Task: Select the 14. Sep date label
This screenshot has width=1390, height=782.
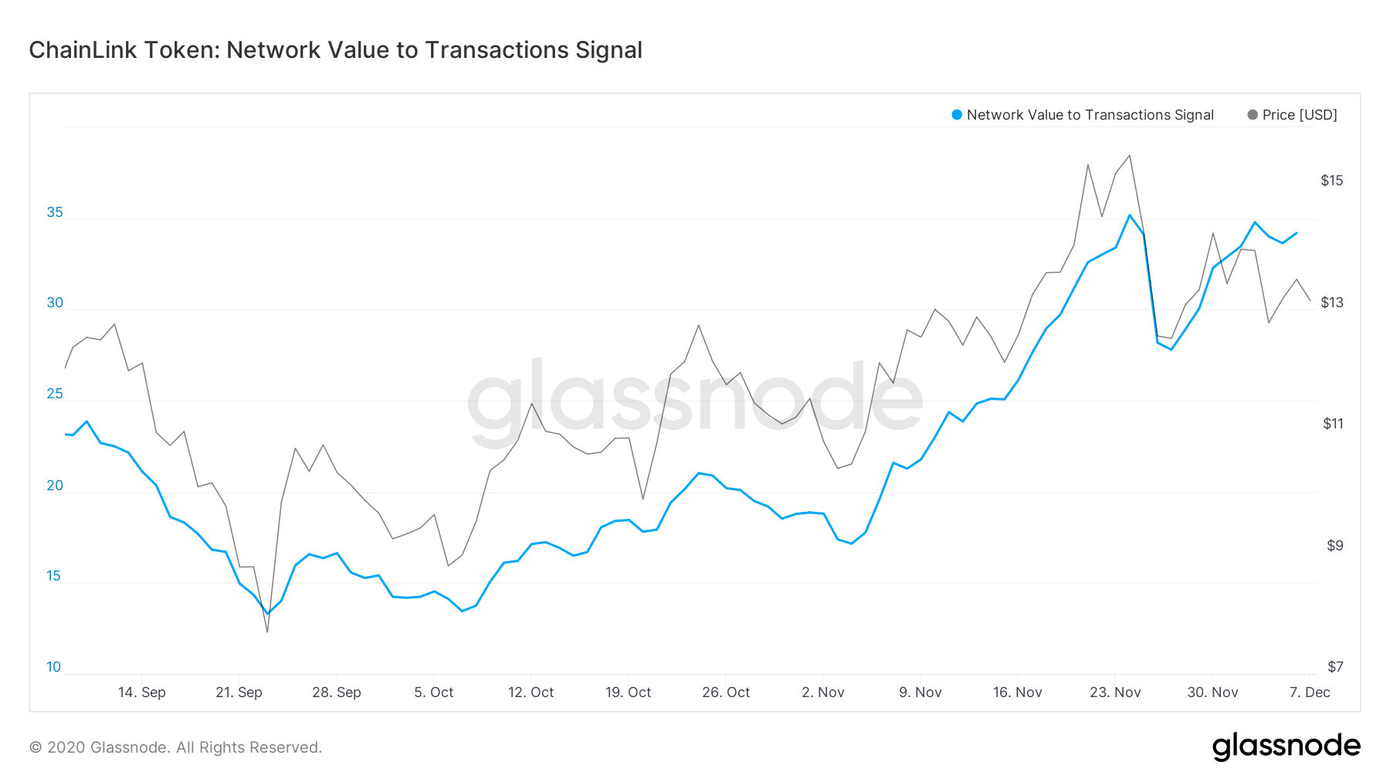Action: (142, 692)
